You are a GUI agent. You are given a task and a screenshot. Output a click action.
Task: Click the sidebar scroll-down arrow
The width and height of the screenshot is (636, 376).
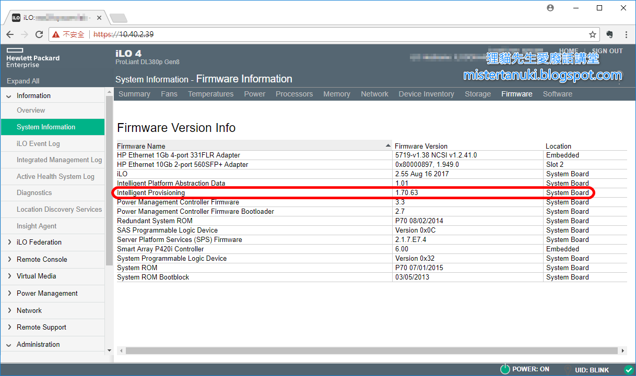tap(109, 350)
